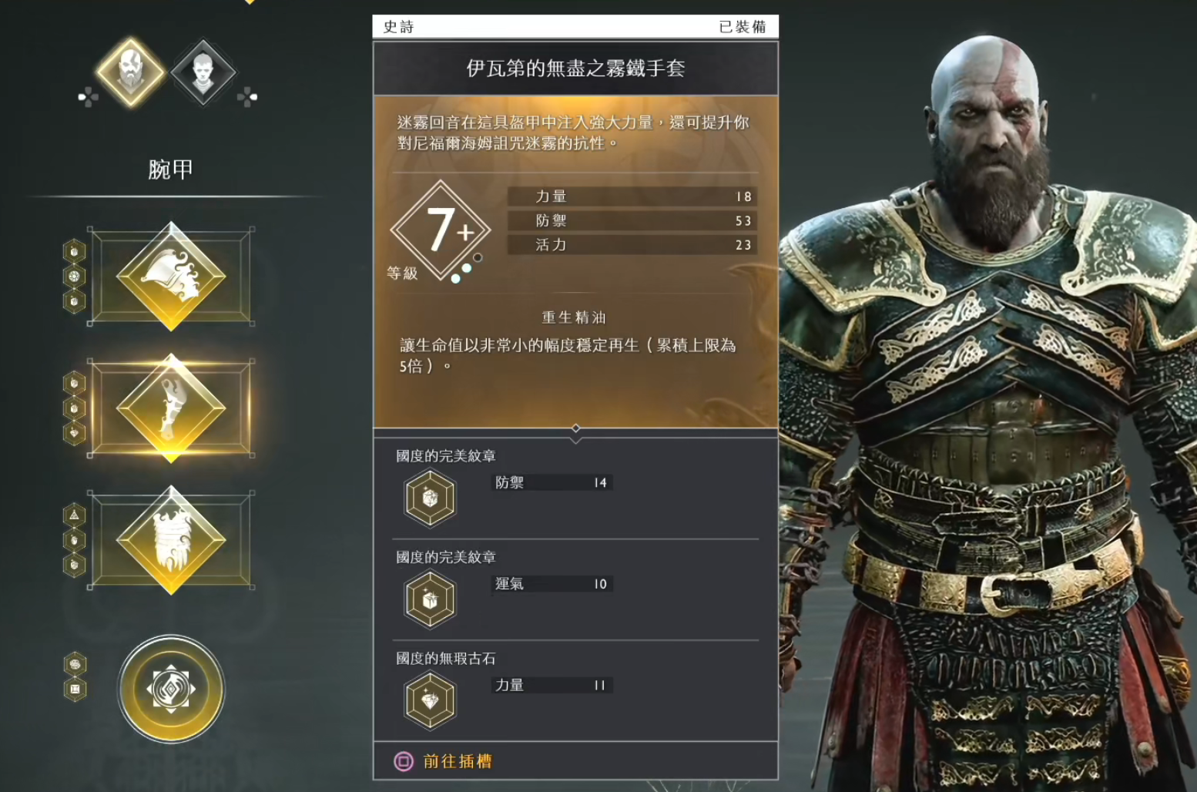1197x792 pixels.
Task: Click the 史詩 epic rarity header label
Action: [399, 27]
